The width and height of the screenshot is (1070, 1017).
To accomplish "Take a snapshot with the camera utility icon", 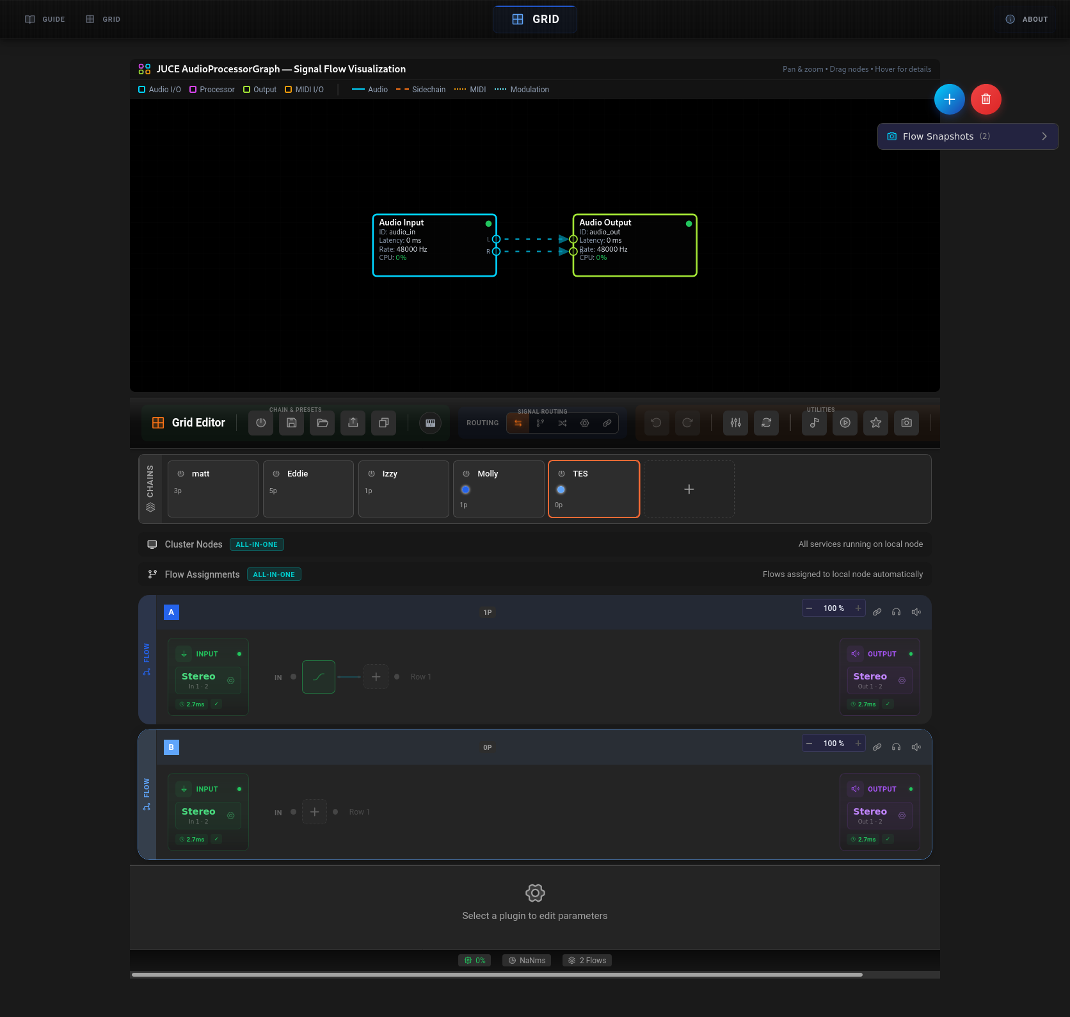I will tap(907, 423).
